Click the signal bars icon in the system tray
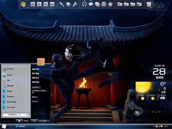172x129 pixels. point(159,126)
